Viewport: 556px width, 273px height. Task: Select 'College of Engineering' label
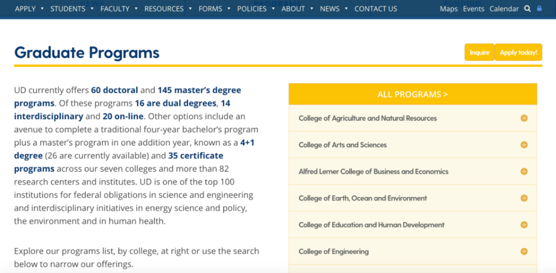pyautogui.click(x=334, y=252)
